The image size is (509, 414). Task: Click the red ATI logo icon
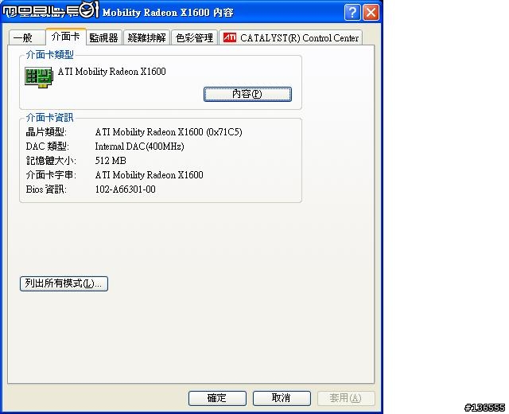(x=230, y=37)
